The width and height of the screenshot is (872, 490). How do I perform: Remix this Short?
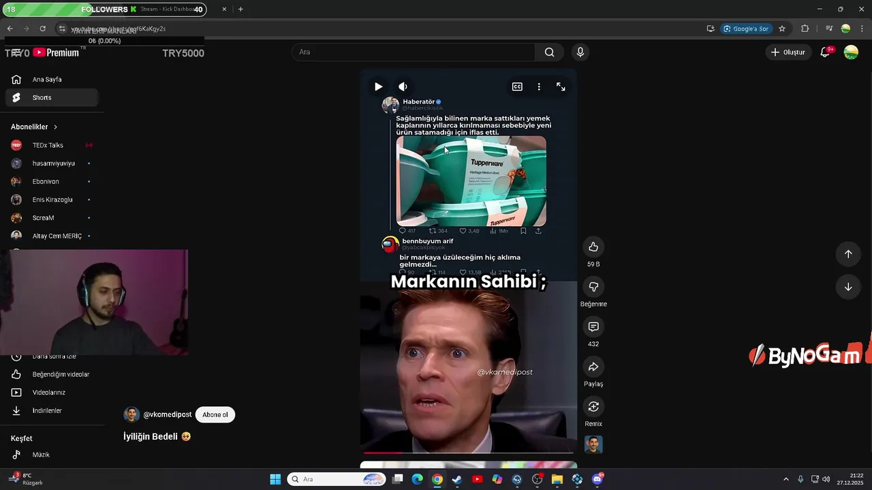click(x=593, y=407)
